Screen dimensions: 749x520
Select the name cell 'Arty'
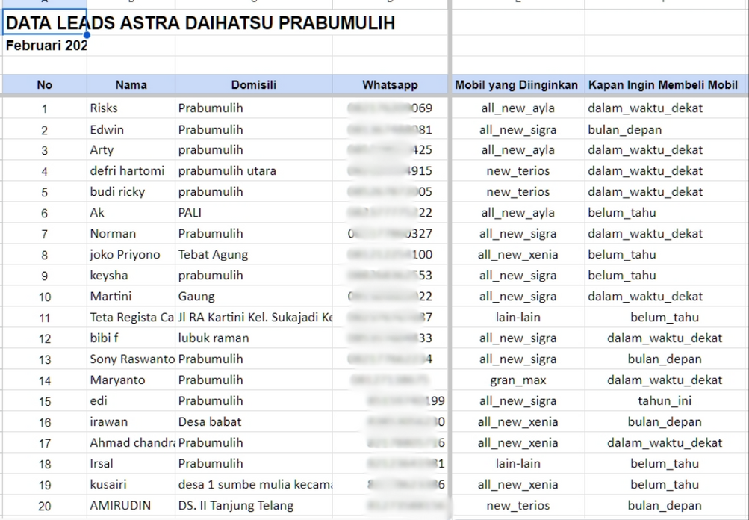click(131, 150)
